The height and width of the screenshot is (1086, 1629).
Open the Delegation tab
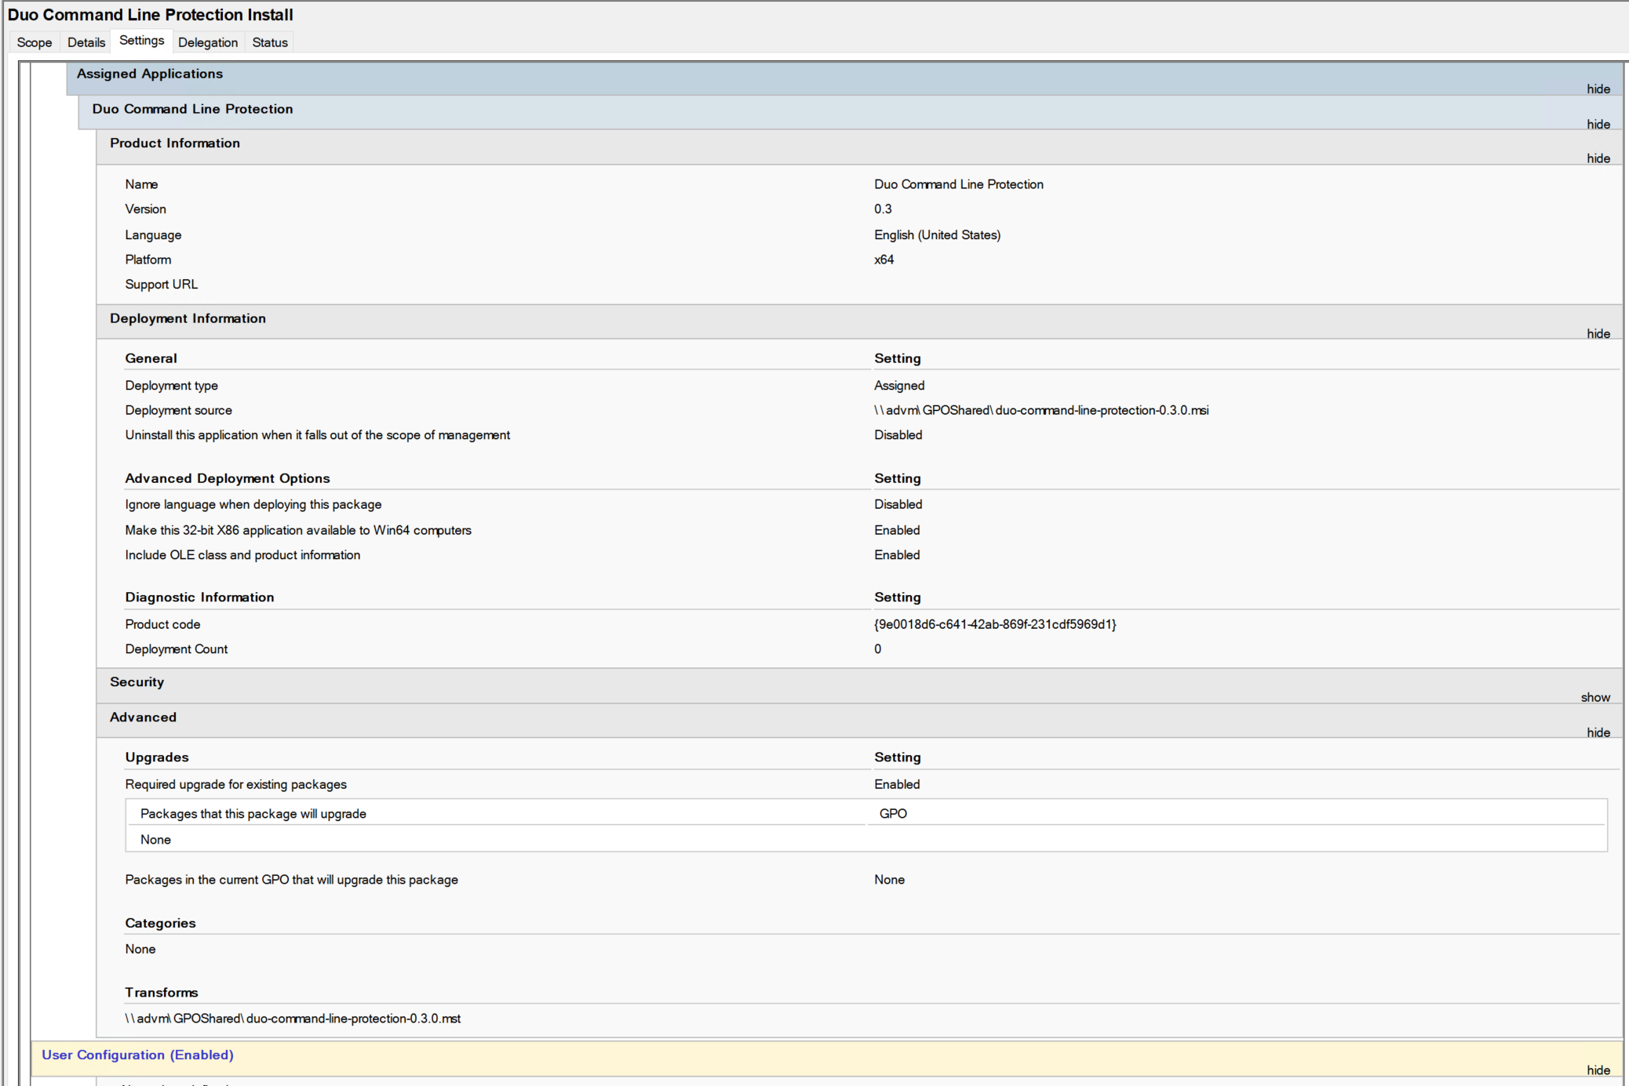coord(208,42)
